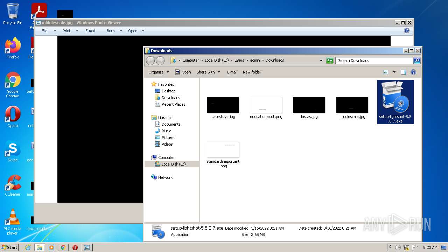Show hidden tray icons arrow

(390, 247)
